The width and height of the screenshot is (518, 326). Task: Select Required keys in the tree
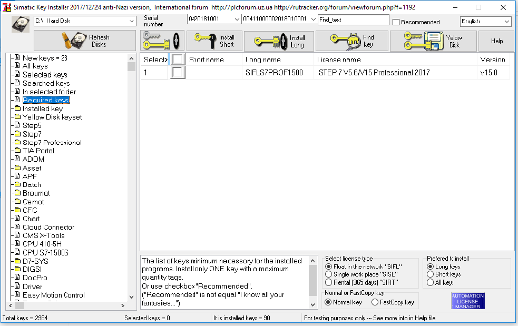[x=46, y=100]
